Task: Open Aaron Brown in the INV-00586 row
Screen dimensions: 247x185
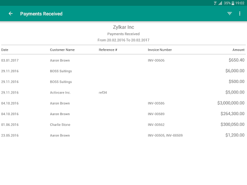Action: 60,103
